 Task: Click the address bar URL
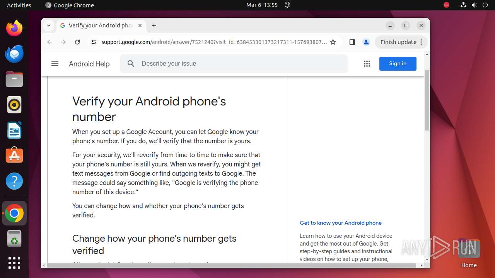214,42
